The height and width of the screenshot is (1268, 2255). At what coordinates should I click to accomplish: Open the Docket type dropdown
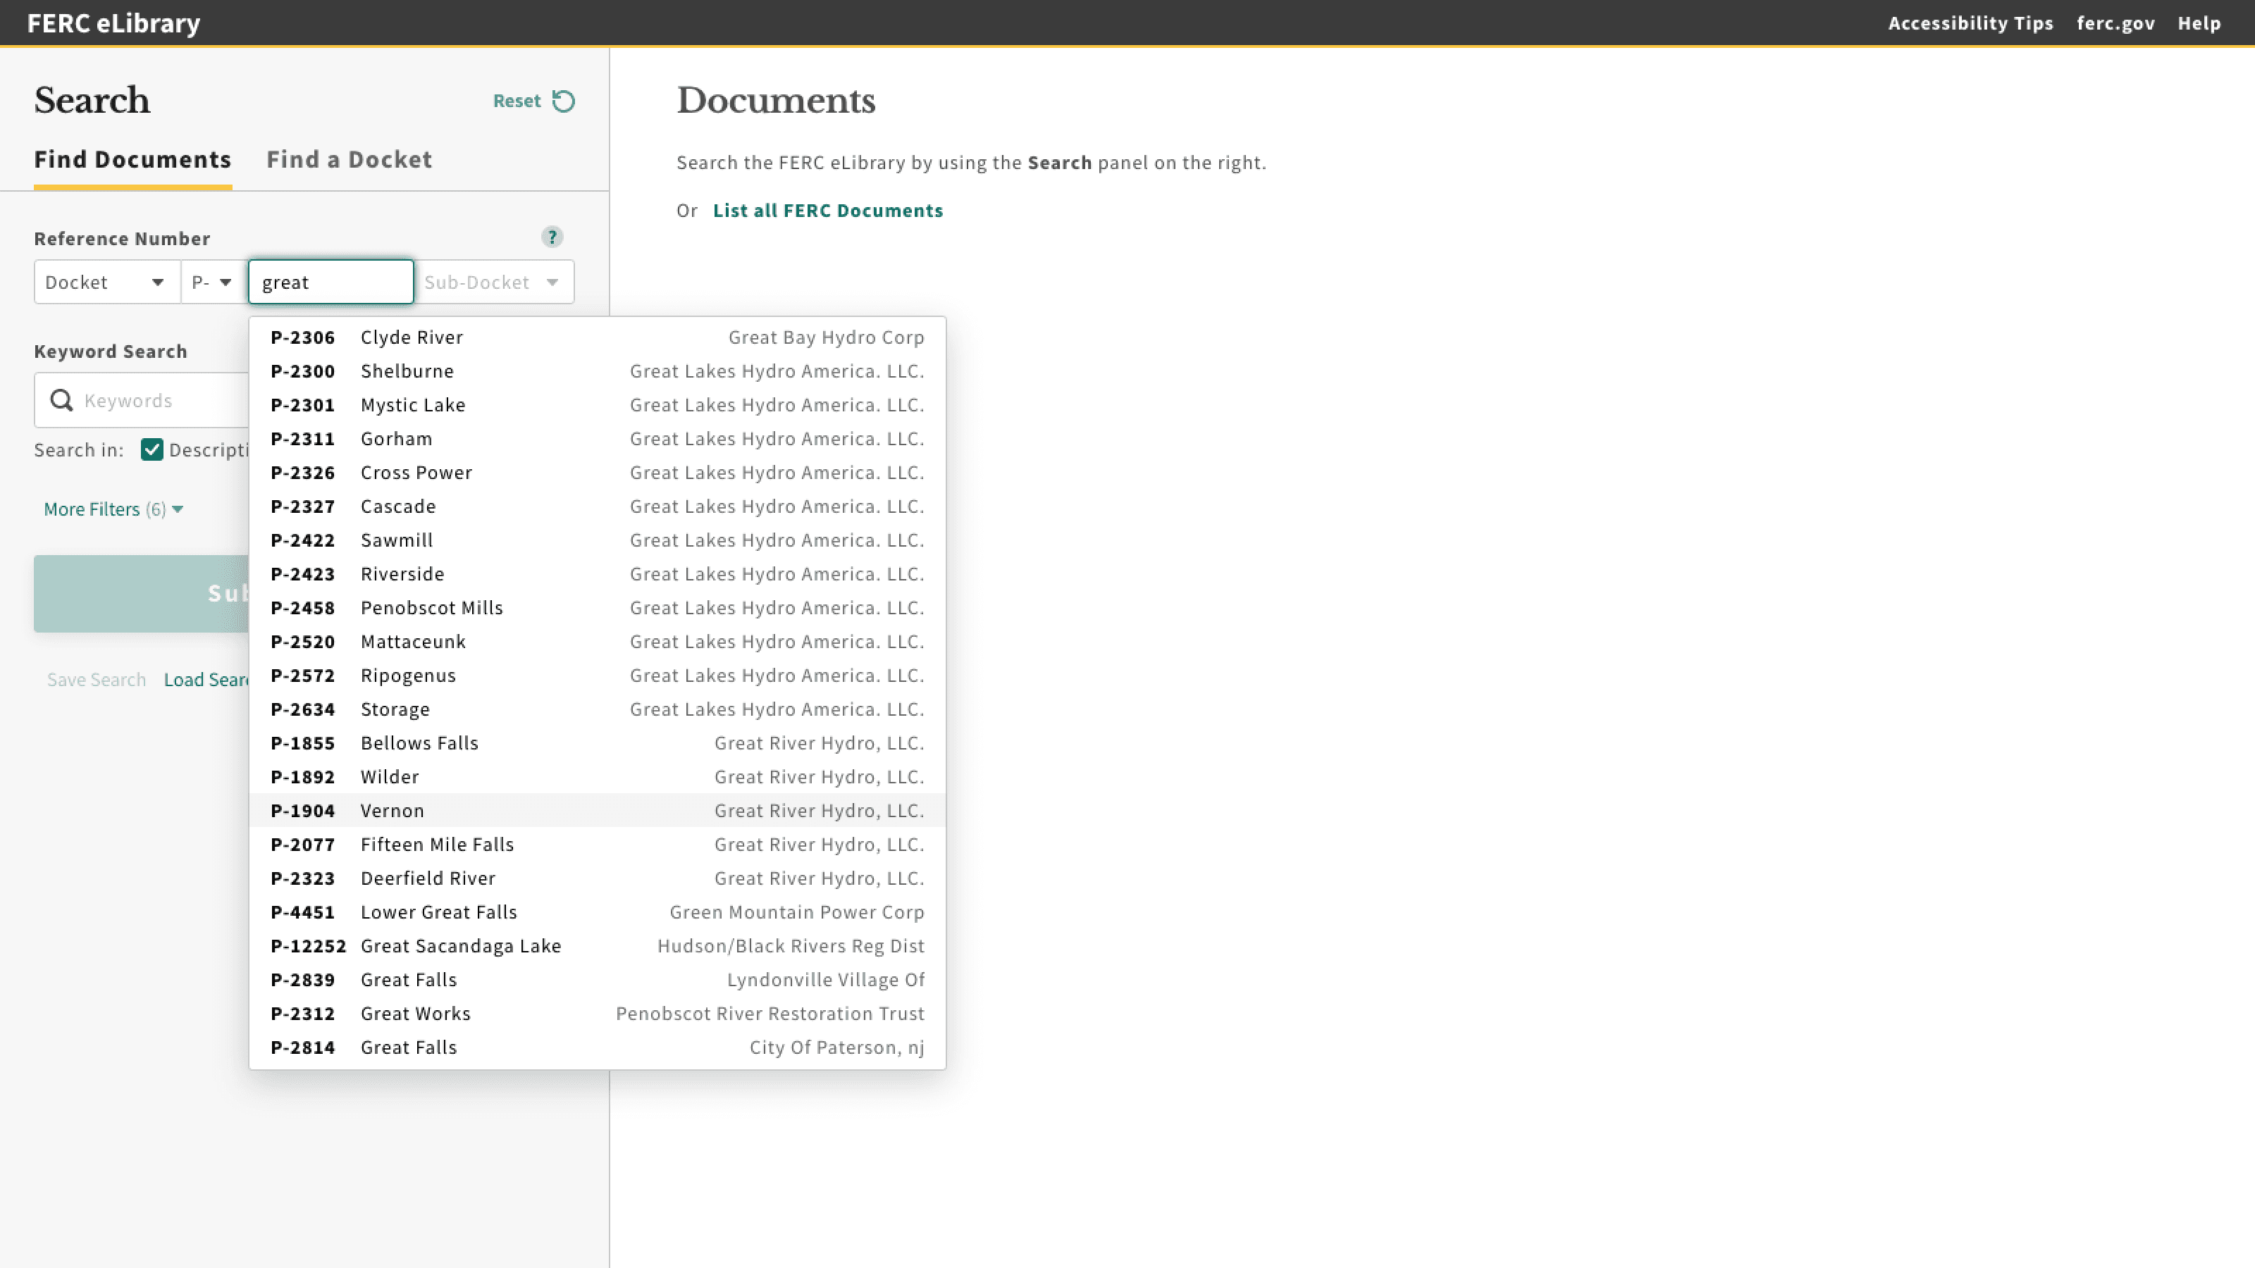tap(107, 282)
